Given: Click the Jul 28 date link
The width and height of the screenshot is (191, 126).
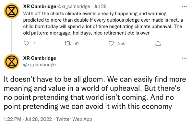Looking at the screenshot, I should (x=100, y=6).
